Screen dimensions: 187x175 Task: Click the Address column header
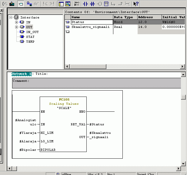[149, 17]
